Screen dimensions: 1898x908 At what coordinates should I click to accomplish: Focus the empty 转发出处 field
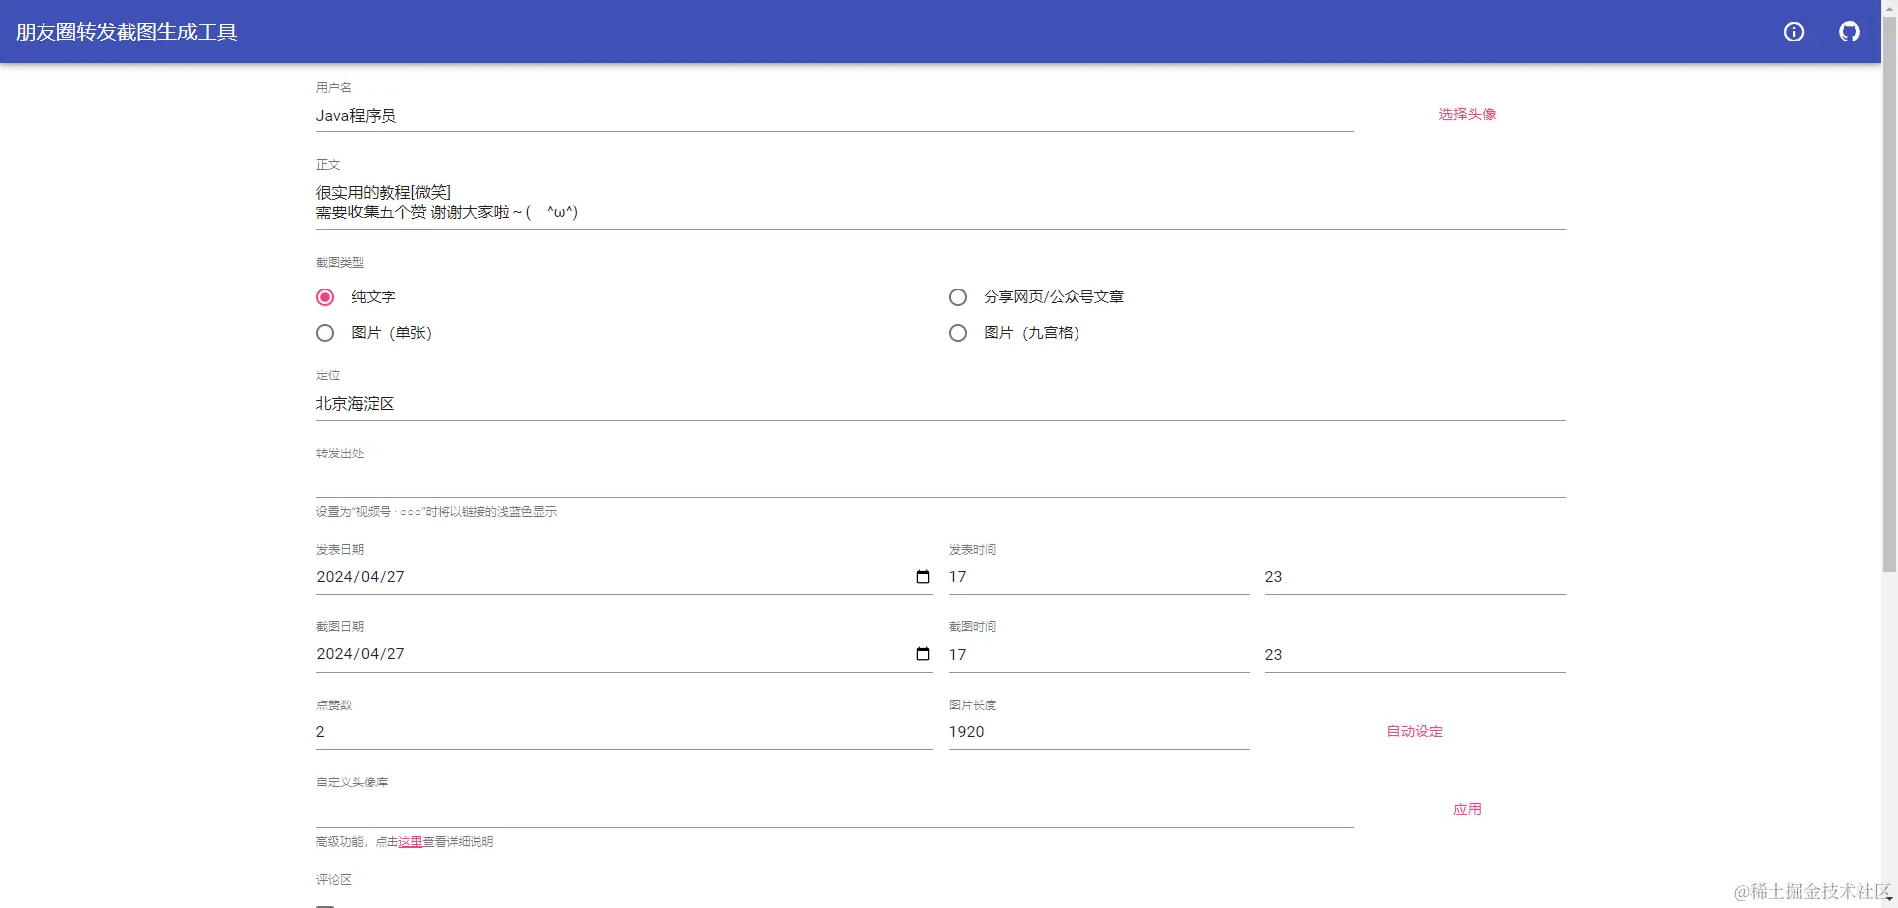click(940, 481)
